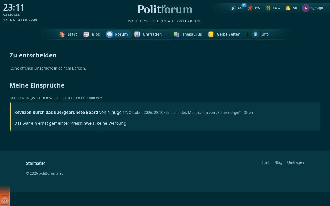The width and height of the screenshot is (330, 206).
Task: Click the orange widget icon at bottom-left corner
Action: click(x=5, y=200)
